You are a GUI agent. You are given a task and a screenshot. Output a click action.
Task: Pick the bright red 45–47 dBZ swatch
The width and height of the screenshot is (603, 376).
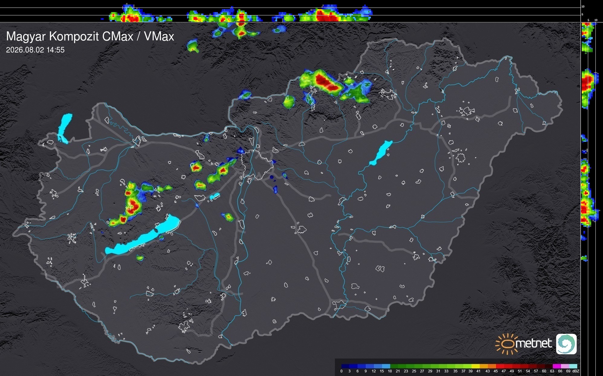[x=500, y=366]
